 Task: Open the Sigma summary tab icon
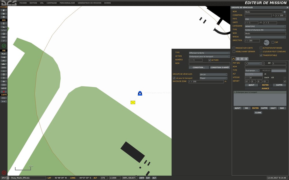click(246, 59)
